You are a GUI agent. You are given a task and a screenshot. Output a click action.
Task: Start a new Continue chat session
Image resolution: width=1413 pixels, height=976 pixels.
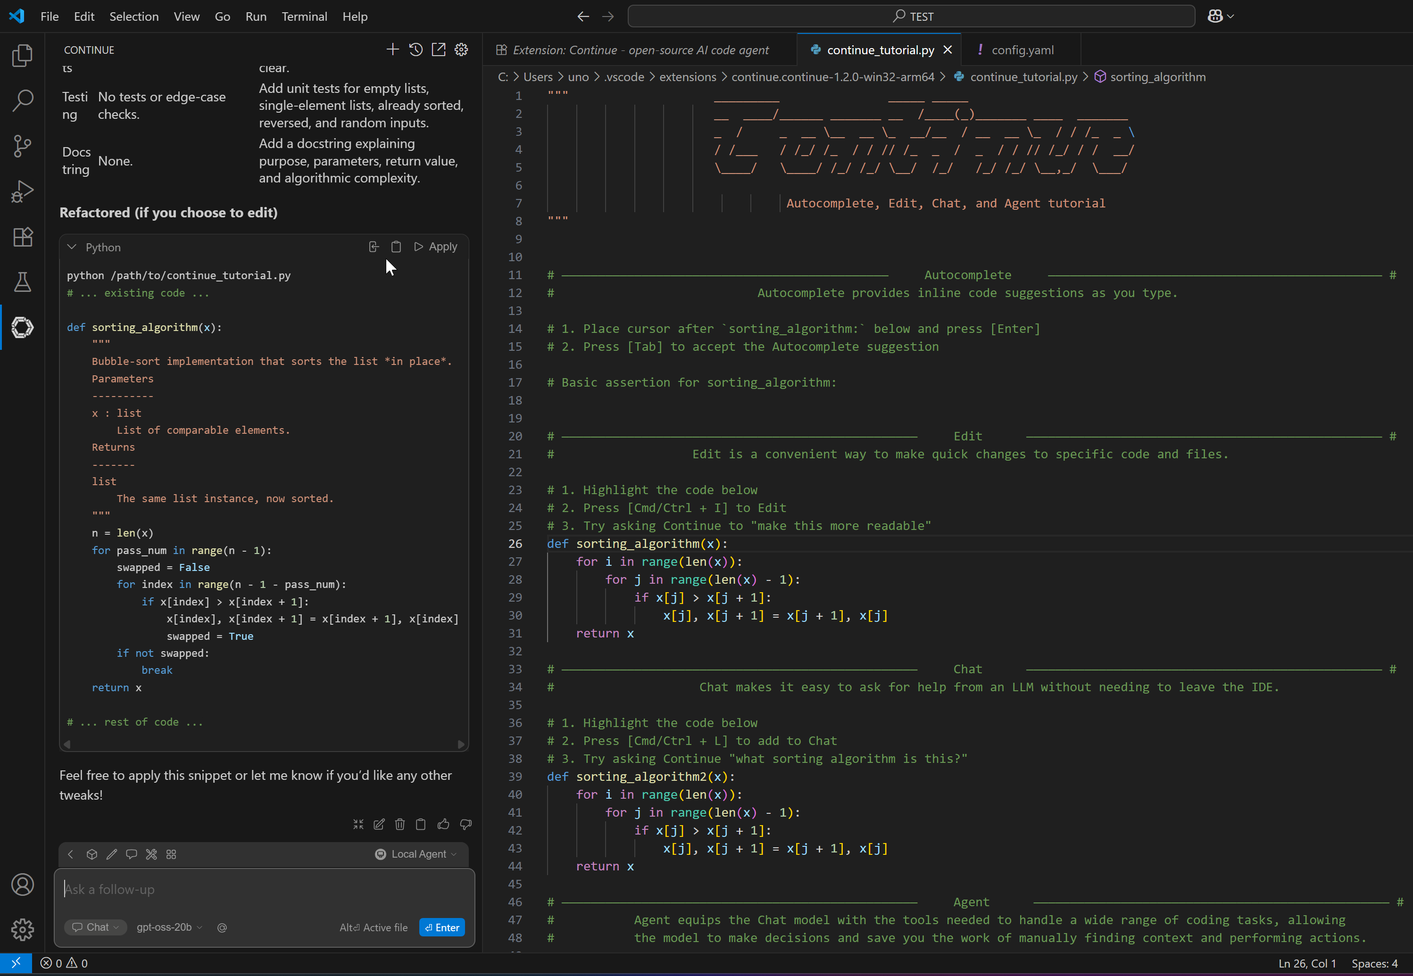click(393, 50)
